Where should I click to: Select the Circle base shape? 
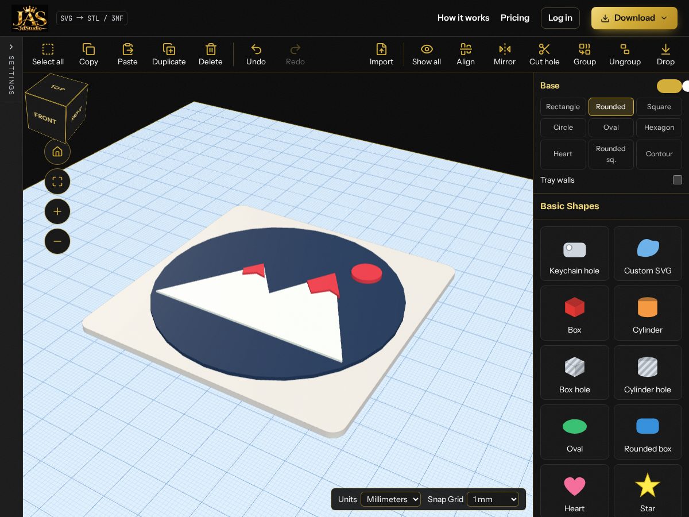563,128
